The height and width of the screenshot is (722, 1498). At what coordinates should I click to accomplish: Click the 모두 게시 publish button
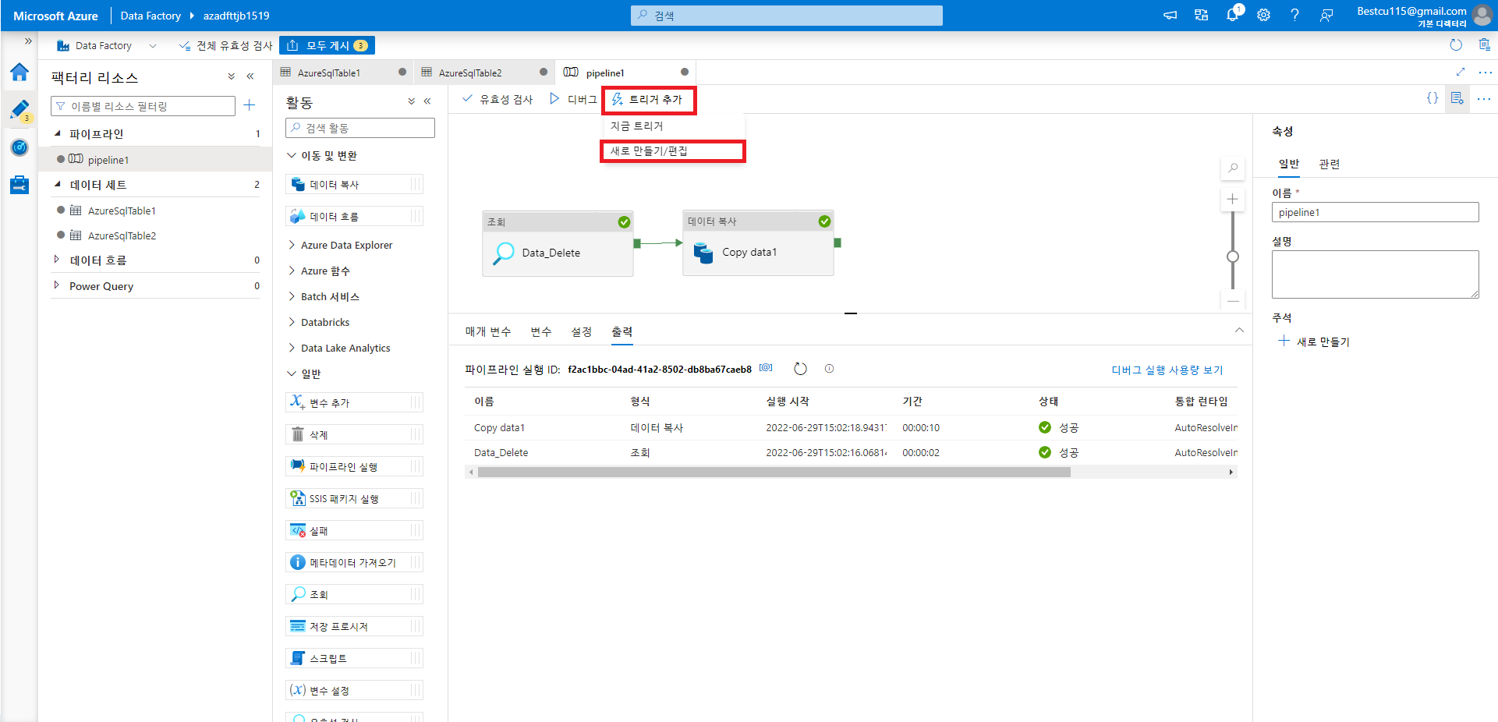(328, 45)
